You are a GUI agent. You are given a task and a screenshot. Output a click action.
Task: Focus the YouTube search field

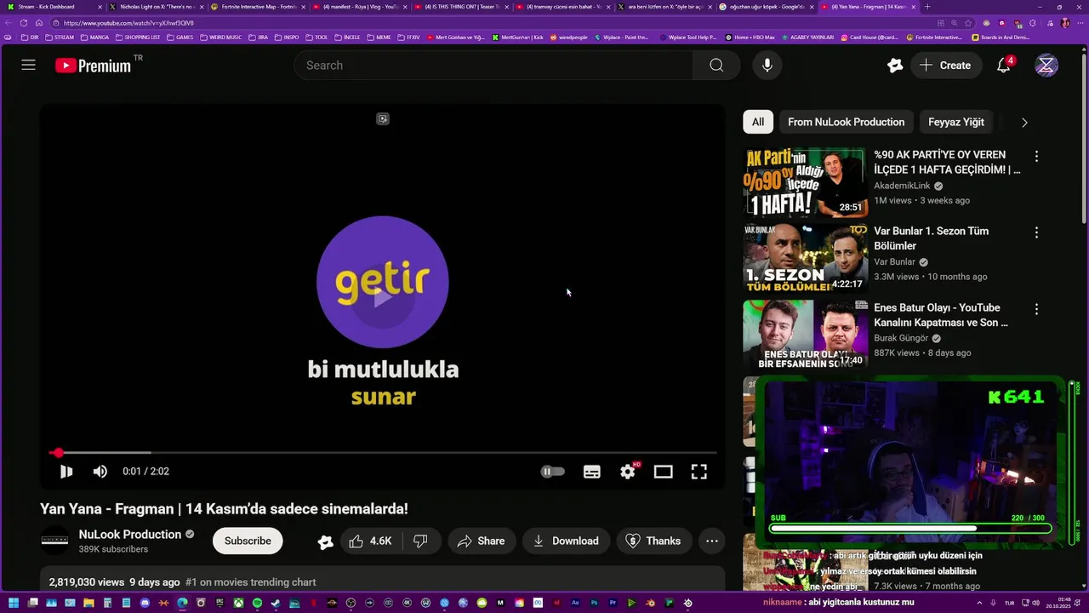[493, 66]
